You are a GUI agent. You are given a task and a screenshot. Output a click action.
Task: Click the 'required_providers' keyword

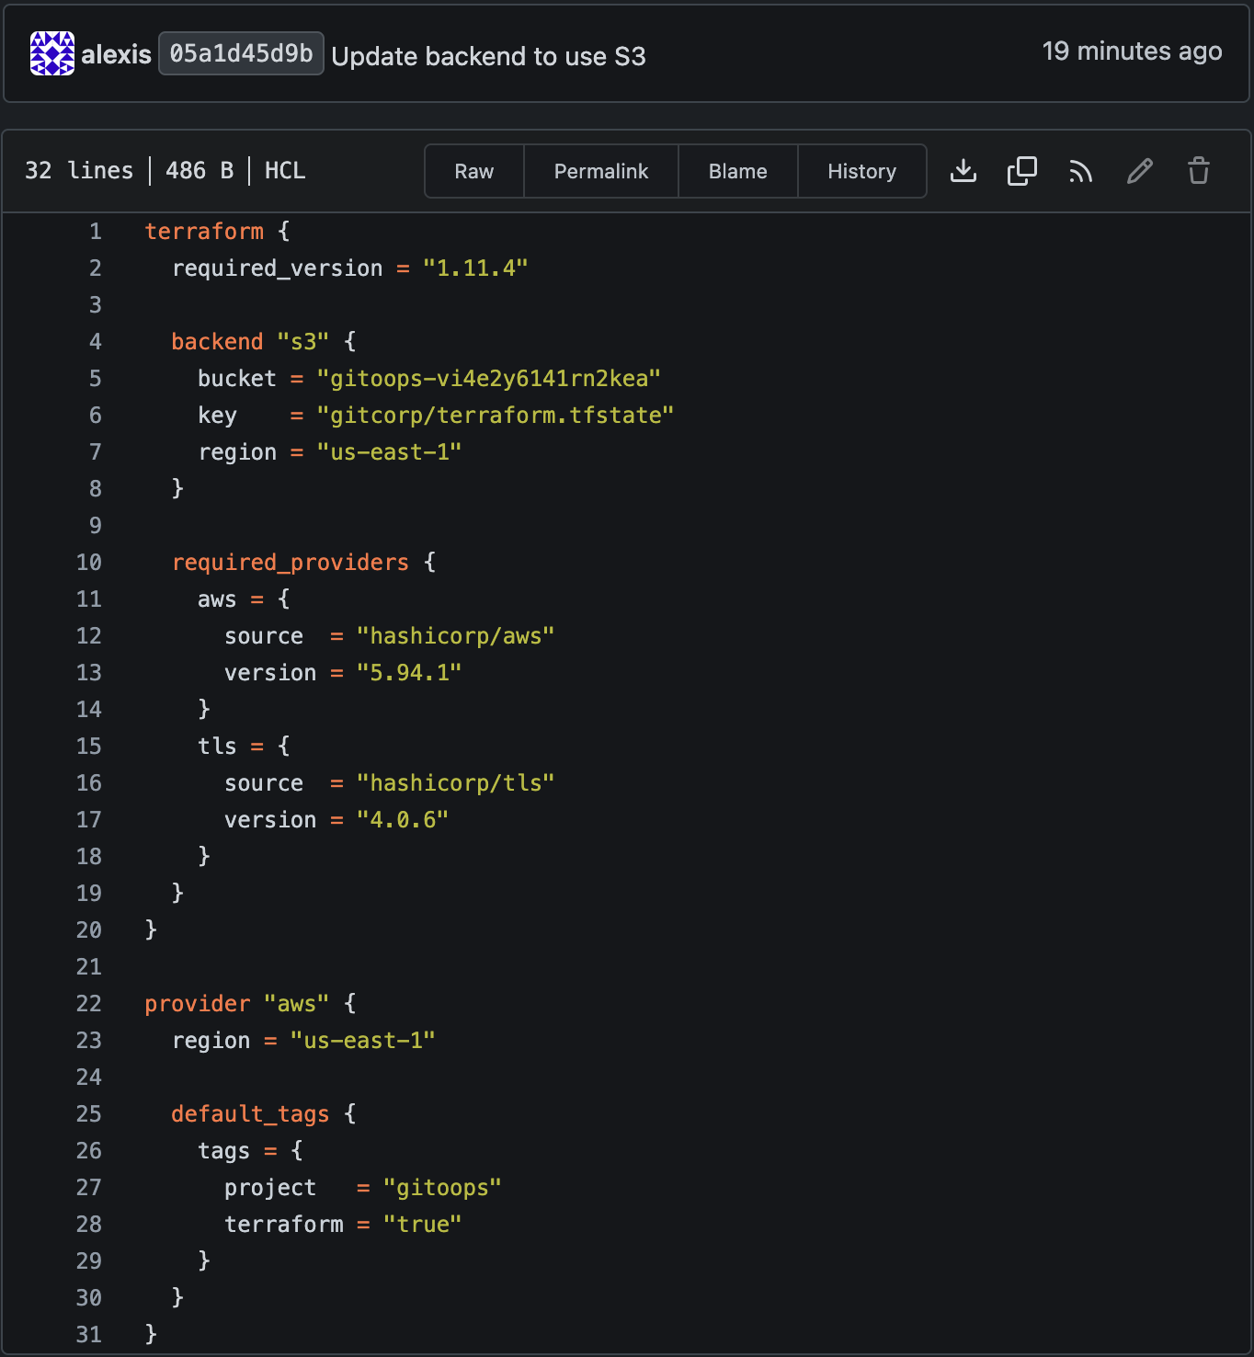click(291, 563)
